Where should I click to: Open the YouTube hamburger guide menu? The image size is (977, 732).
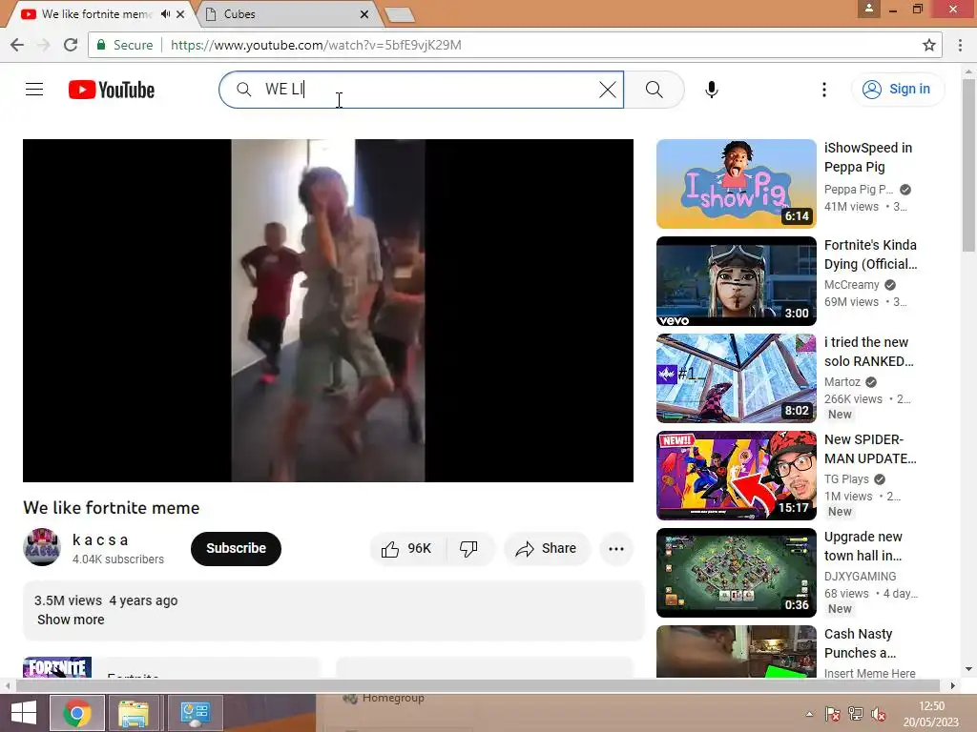pyautogui.click(x=34, y=90)
